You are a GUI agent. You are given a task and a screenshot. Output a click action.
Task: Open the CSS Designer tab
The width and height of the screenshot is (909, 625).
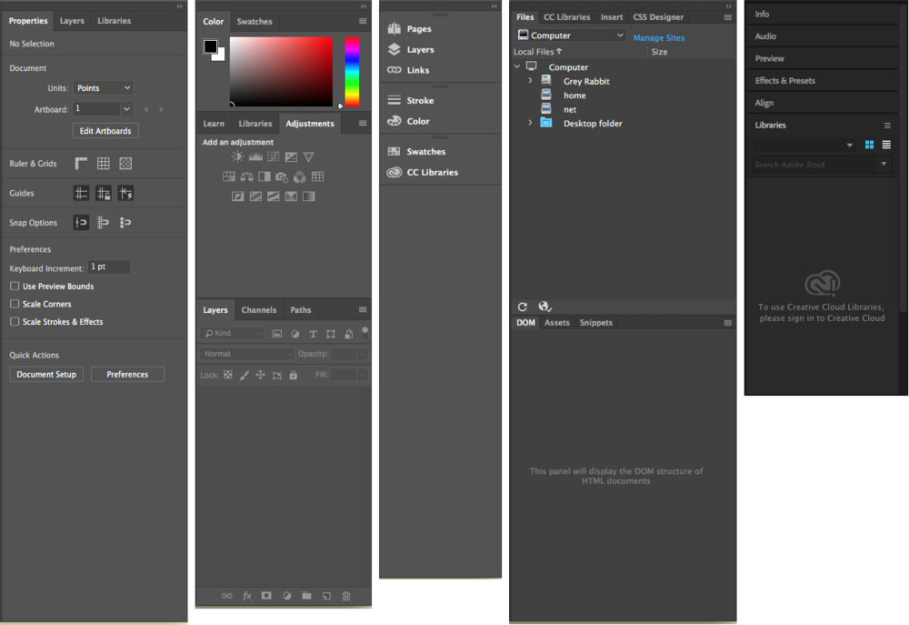(658, 17)
